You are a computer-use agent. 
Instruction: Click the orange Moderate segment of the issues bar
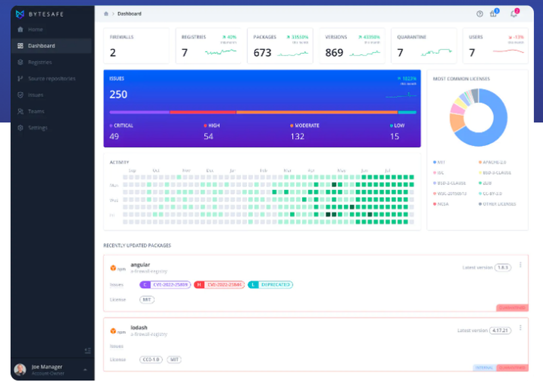(x=317, y=112)
